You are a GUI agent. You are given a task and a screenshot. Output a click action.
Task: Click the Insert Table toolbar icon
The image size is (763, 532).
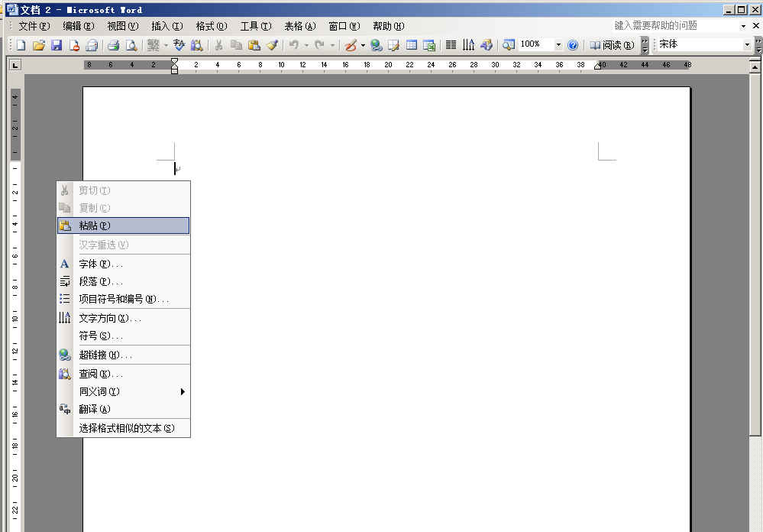tap(412, 45)
